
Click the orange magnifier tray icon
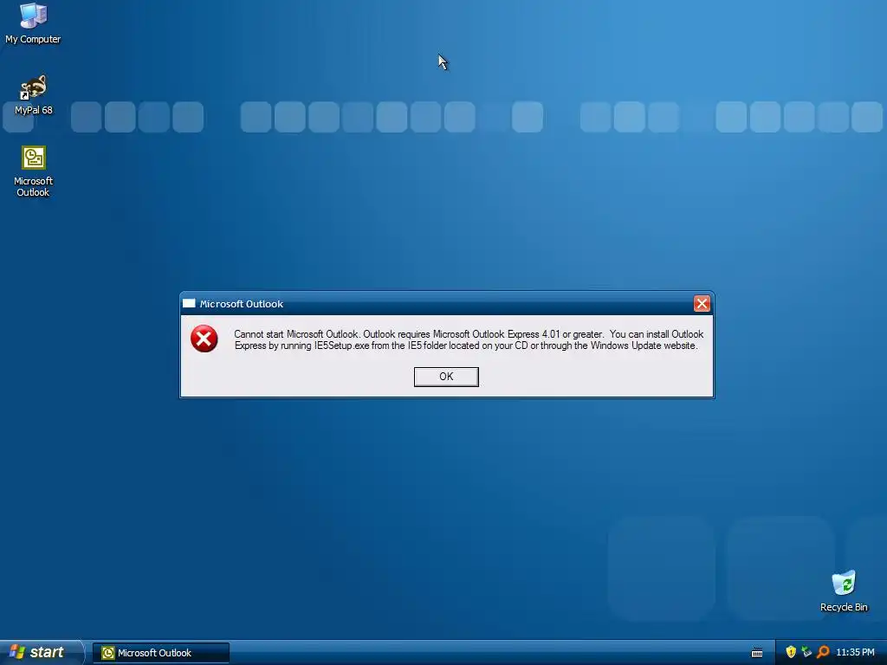pyautogui.click(x=823, y=652)
